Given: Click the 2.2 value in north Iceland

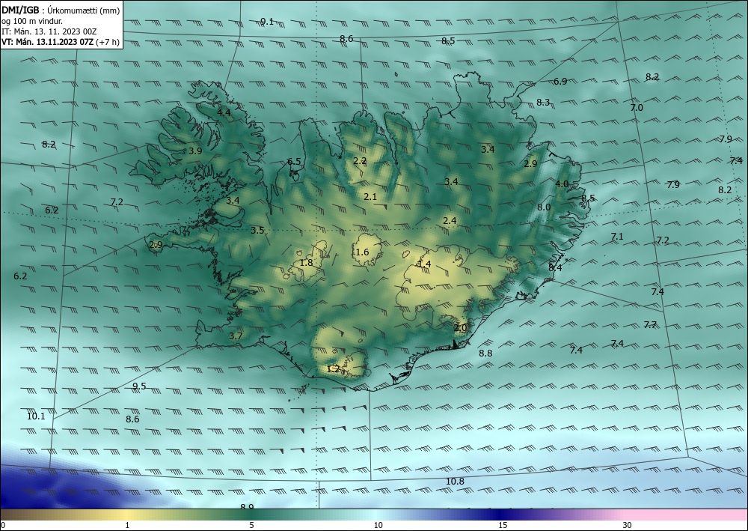Looking at the screenshot, I should (x=360, y=161).
